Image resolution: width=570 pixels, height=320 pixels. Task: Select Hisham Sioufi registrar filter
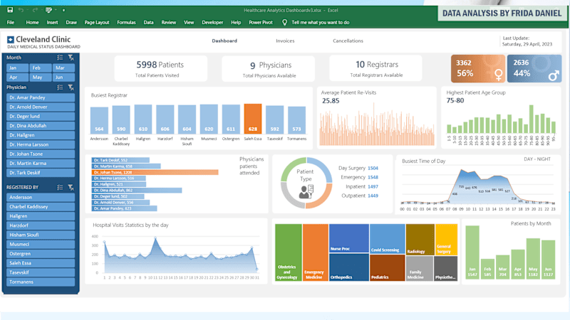(41, 235)
